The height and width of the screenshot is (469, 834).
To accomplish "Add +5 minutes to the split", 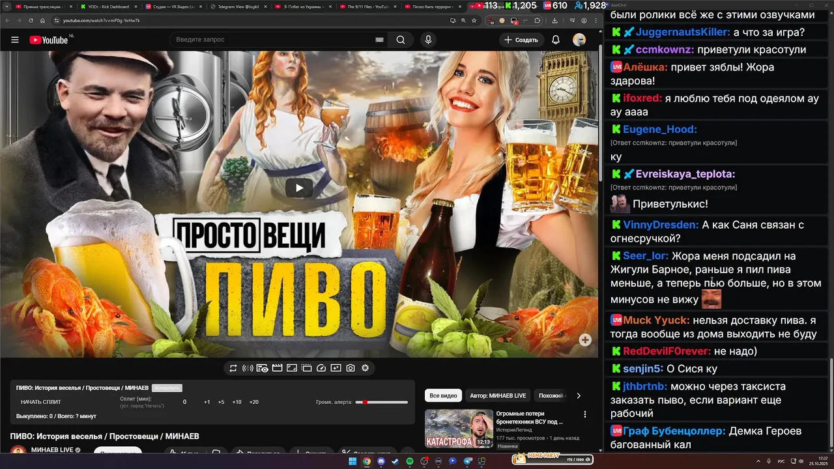I will [221, 402].
